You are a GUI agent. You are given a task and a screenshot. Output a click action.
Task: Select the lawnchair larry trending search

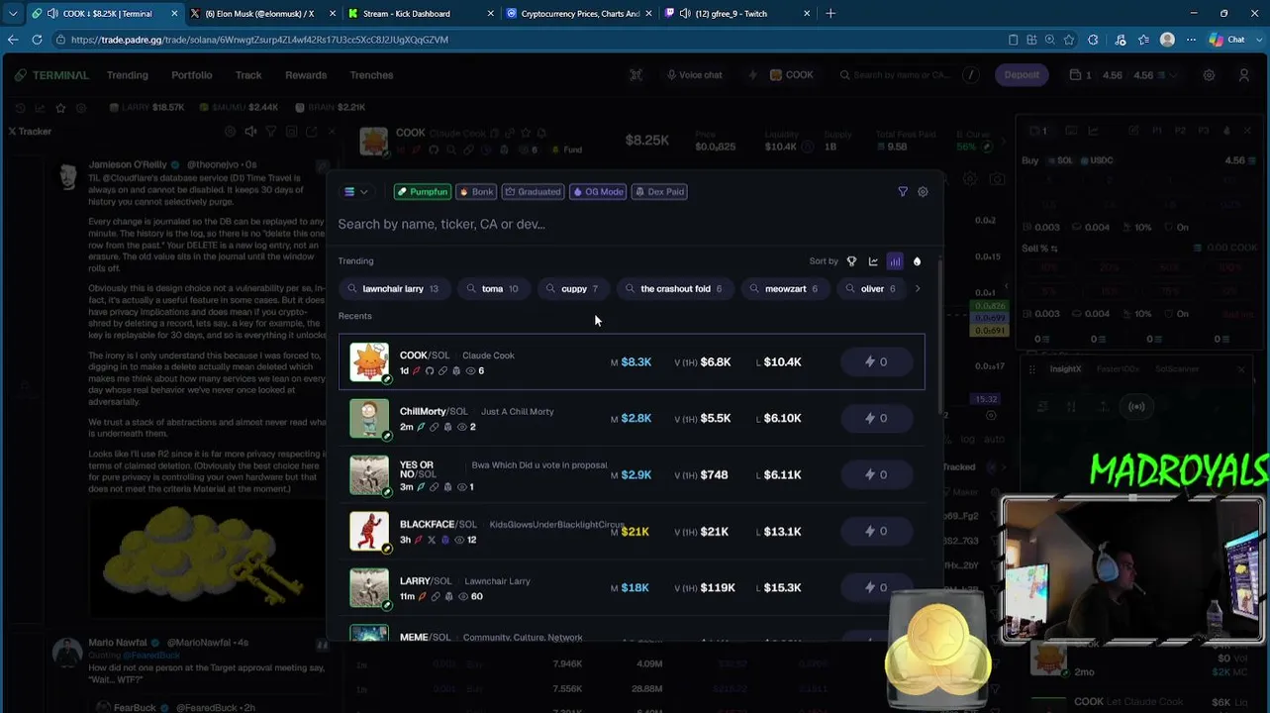click(395, 289)
